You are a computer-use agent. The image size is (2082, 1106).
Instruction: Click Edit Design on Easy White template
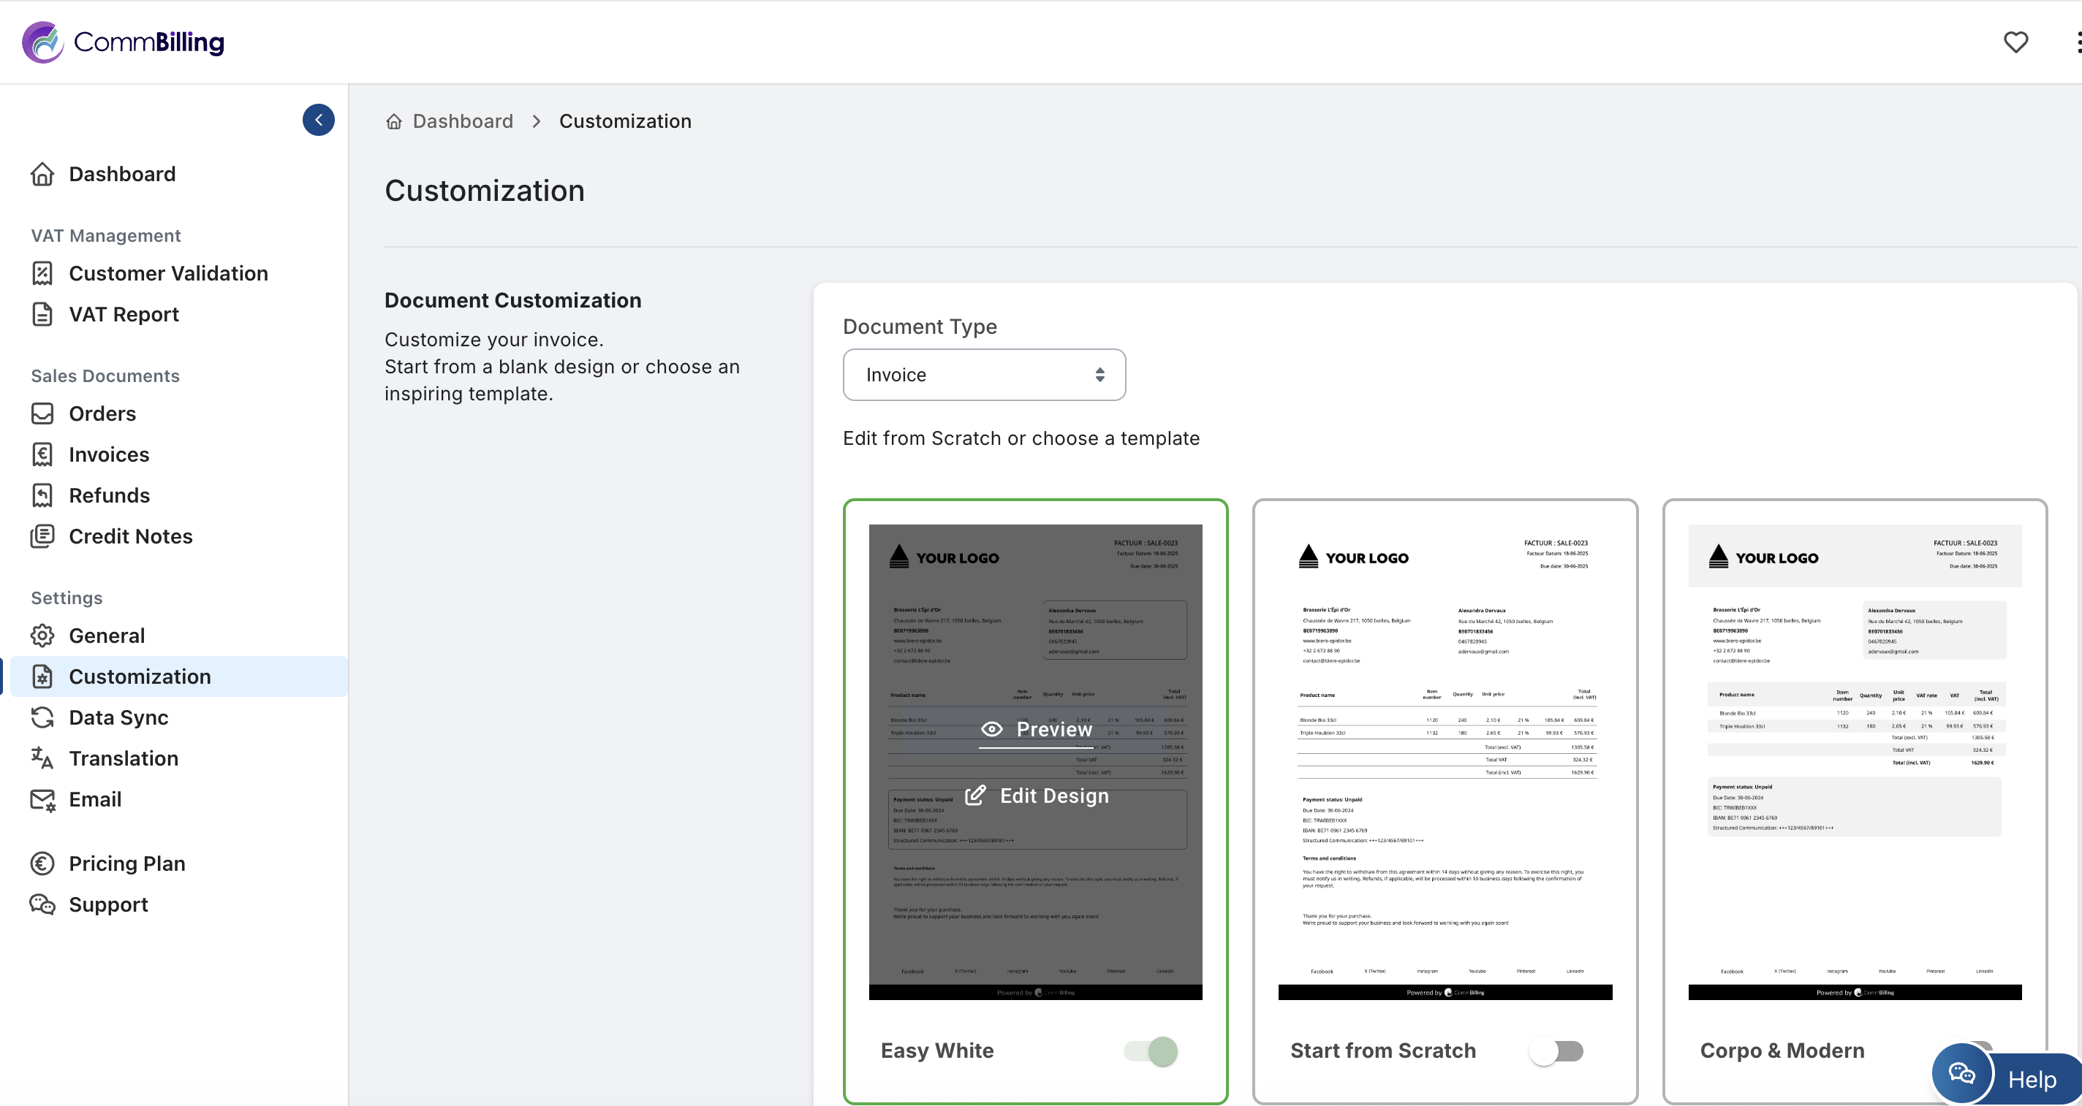tap(1037, 796)
